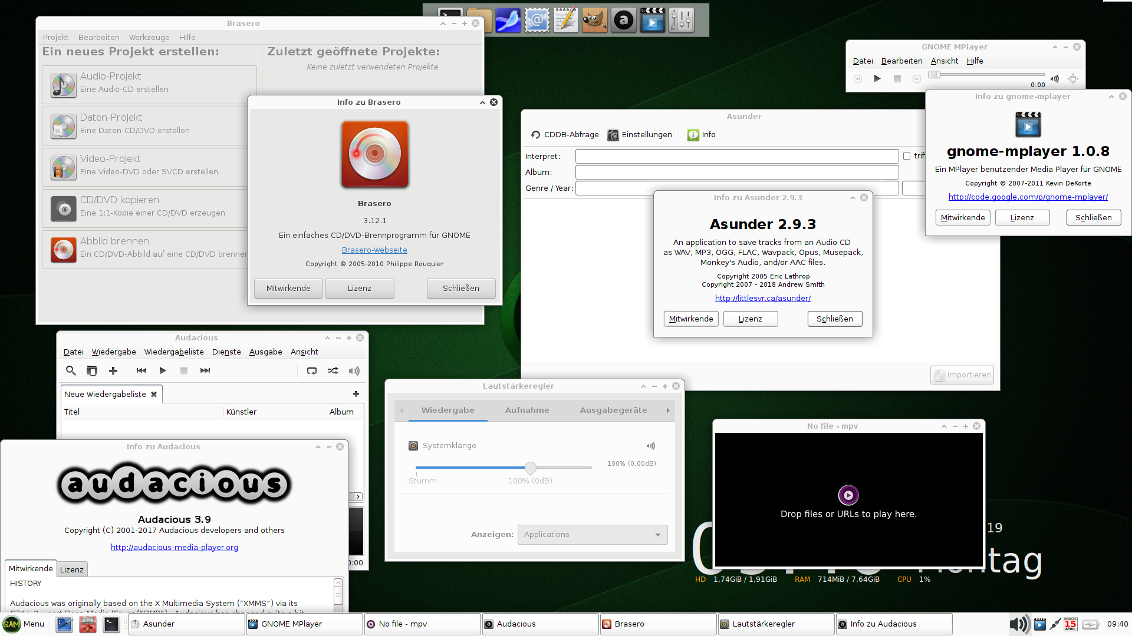Skip to next track in Audacious

click(x=205, y=371)
